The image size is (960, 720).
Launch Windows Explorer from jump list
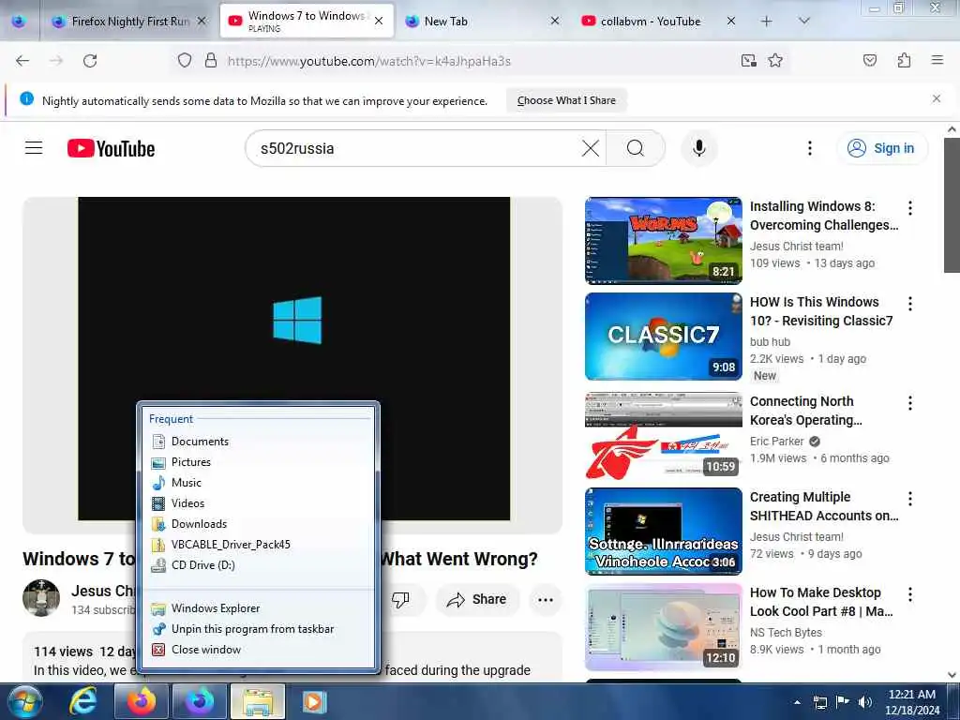click(x=258, y=607)
